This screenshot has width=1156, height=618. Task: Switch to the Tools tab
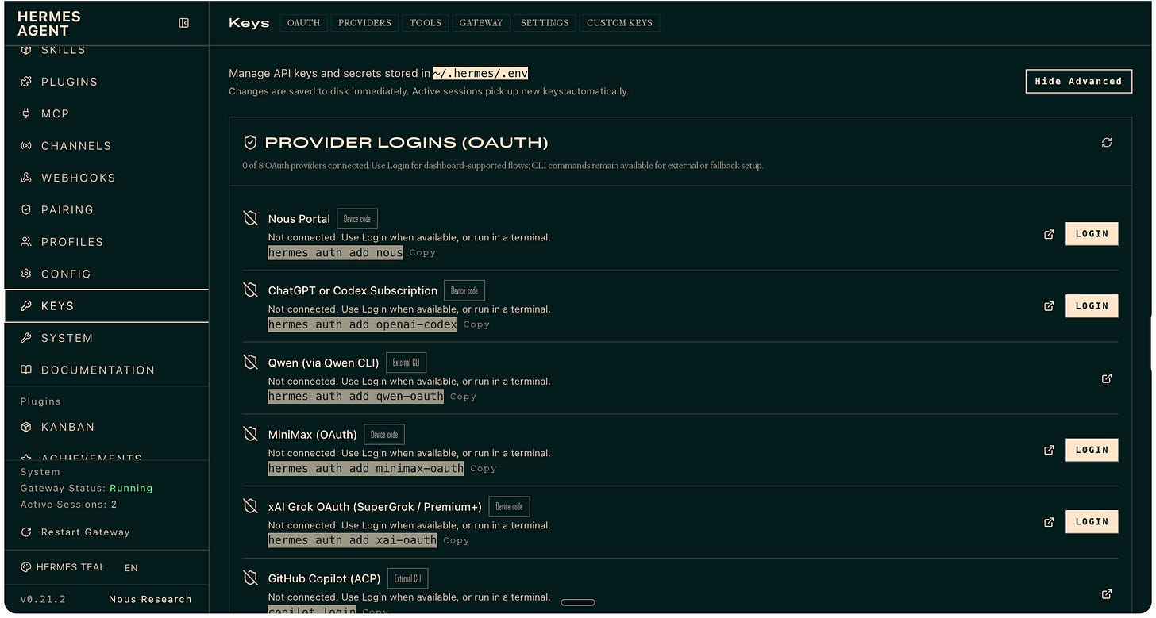pos(426,23)
